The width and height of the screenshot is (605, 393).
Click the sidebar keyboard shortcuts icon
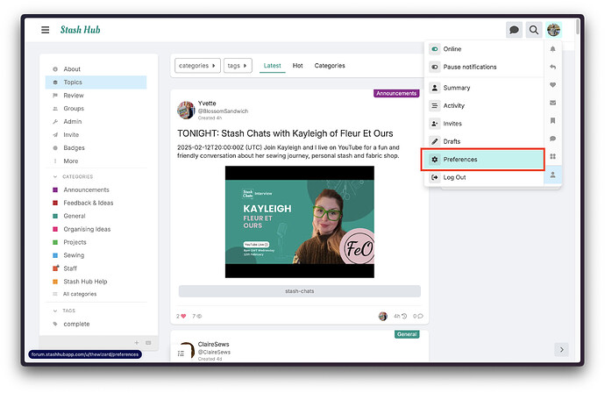pos(148,343)
